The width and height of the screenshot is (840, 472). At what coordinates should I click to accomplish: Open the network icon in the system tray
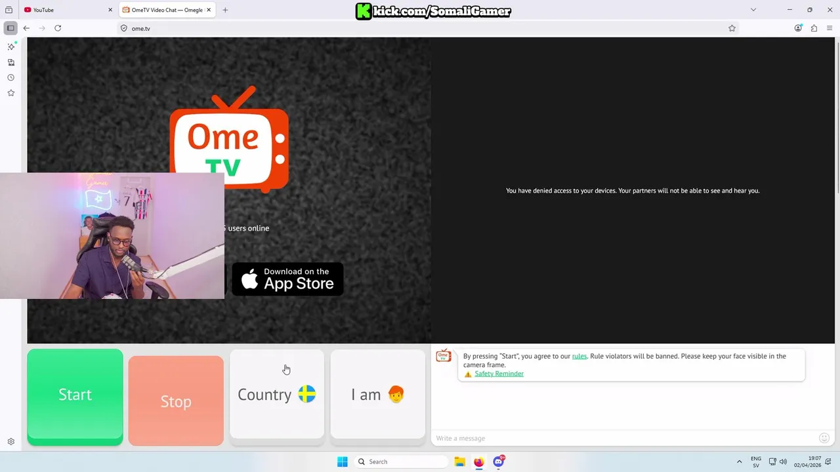(772, 462)
